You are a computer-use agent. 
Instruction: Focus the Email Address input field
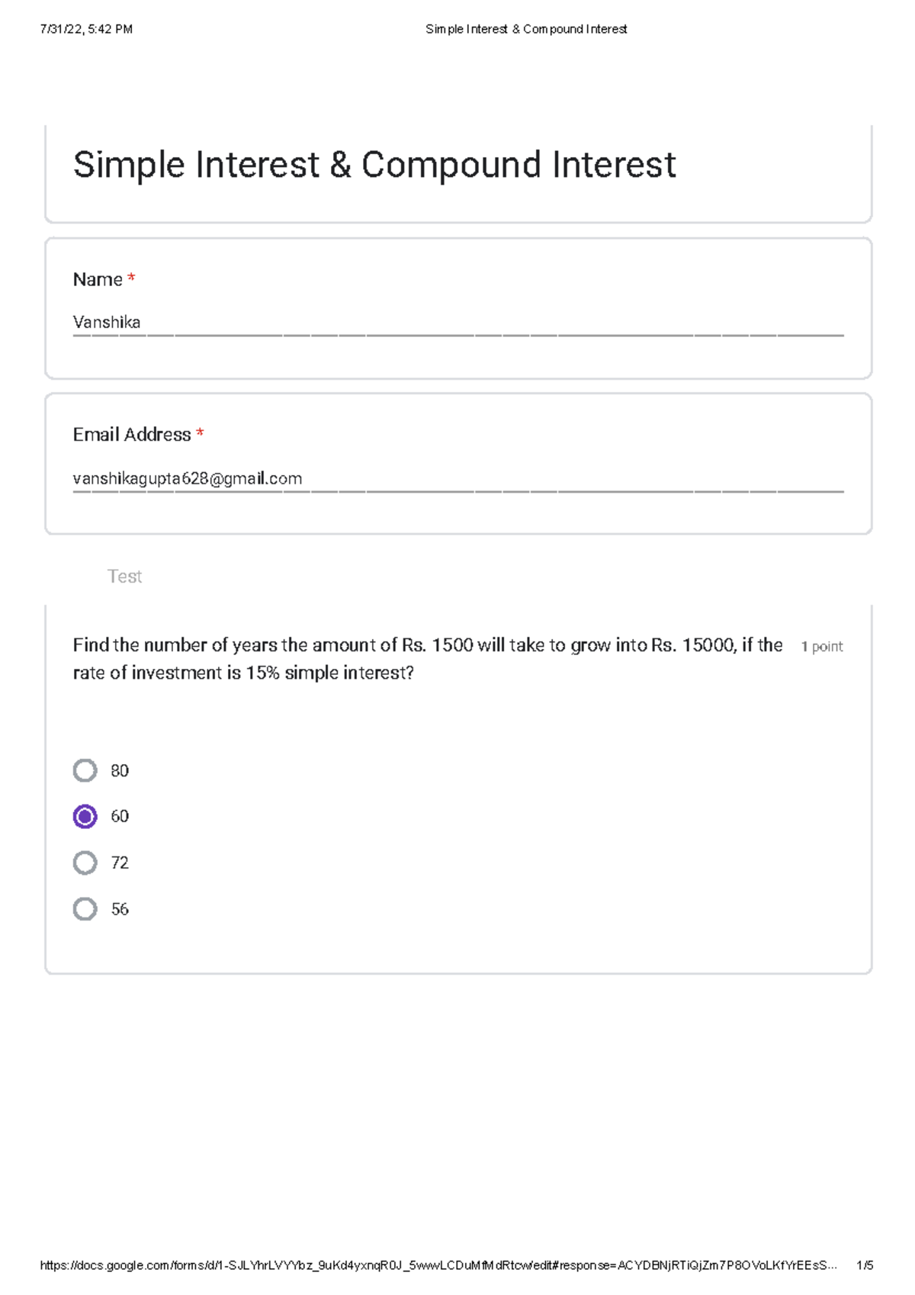tap(457, 479)
